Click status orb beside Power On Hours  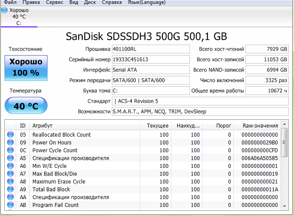point(10,143)
